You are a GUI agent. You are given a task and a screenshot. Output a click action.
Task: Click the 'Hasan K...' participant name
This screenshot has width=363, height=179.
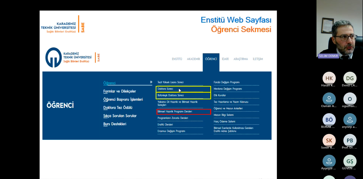point(328,85)
